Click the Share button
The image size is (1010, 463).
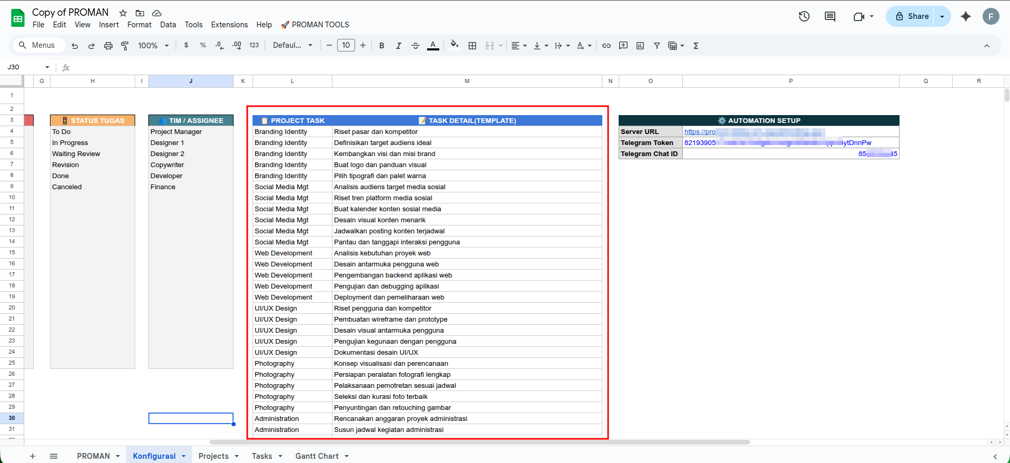[x=912, y=16]
